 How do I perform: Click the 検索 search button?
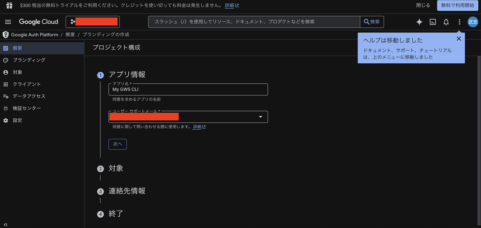click(372, 22)
